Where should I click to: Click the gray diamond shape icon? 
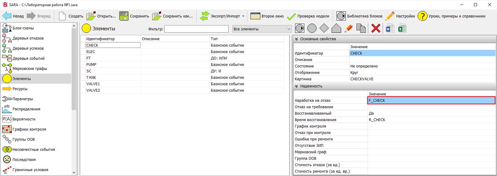tap(324, 29)
